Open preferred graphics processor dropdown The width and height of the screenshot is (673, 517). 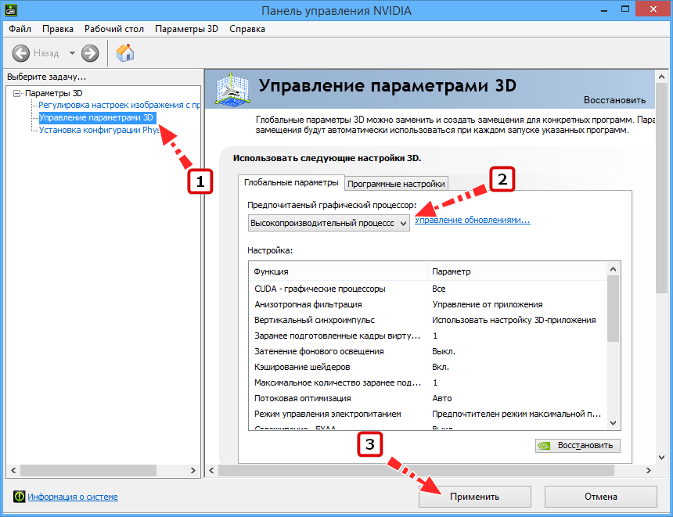point(329,223)
